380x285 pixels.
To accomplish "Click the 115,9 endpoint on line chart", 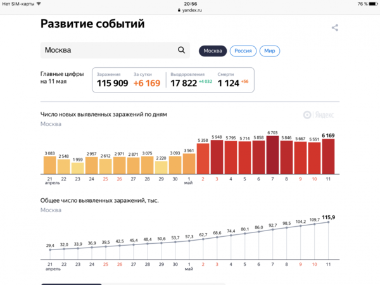I will 328,222.
